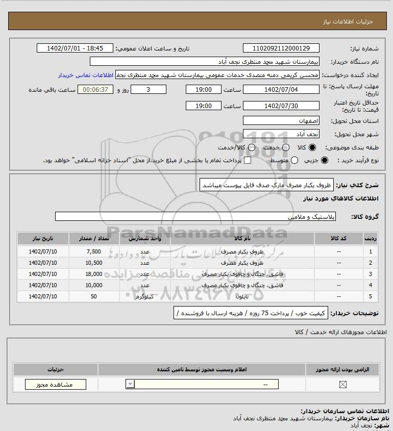Click the کیلوگرم unit cell

click(x=145, y=296)
